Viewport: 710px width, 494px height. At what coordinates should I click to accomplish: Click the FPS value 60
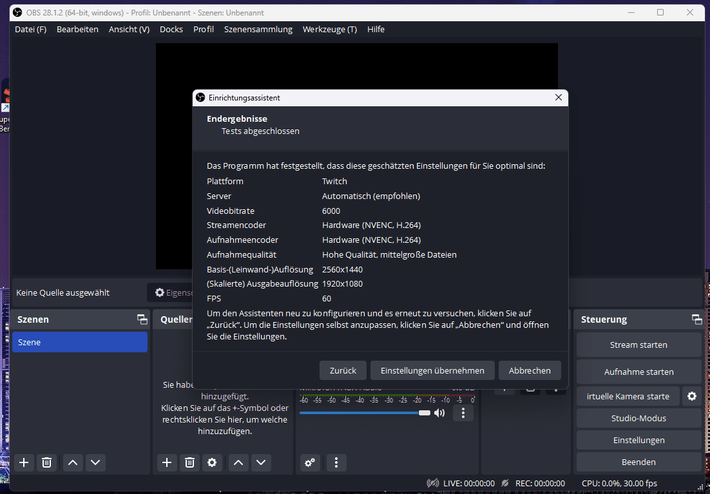click(x=327, y=299)
